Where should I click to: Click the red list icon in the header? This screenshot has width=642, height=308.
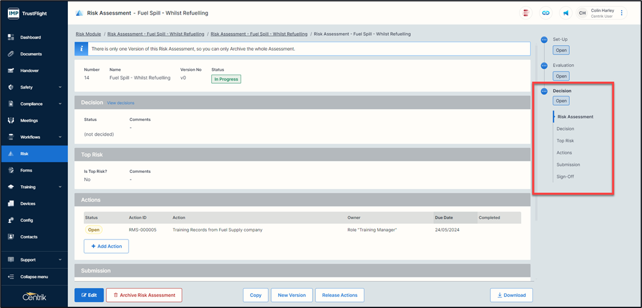(x=526, y=13)
